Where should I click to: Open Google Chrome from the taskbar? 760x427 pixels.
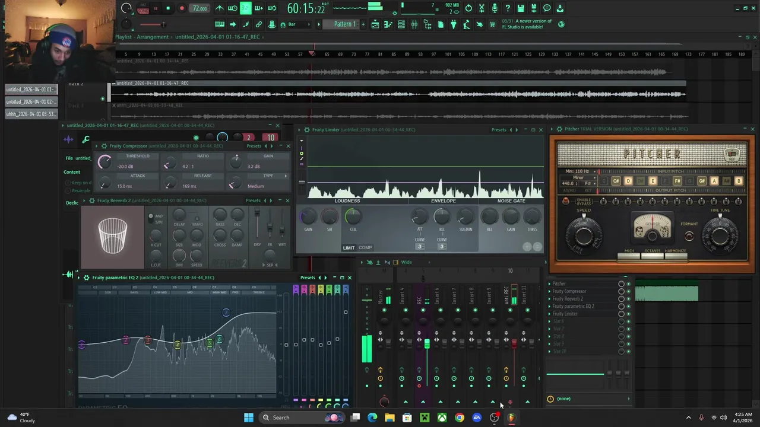point(460,418)
